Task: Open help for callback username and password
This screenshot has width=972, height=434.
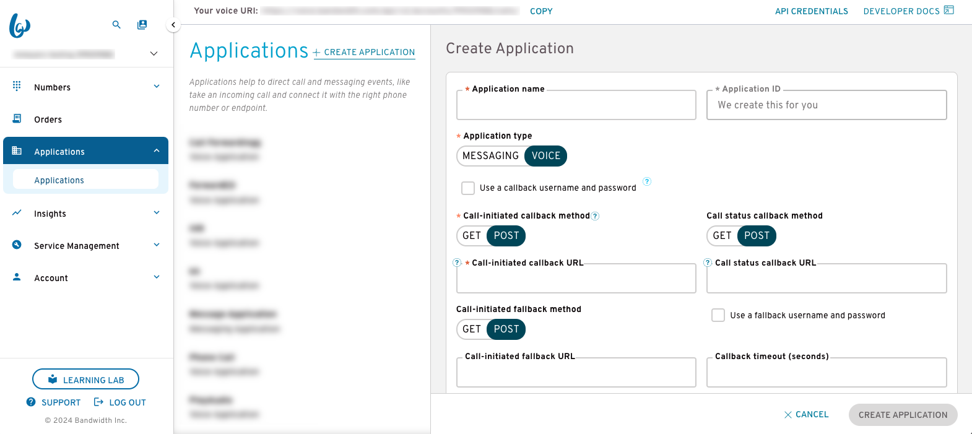Action: tap(647, 181)
